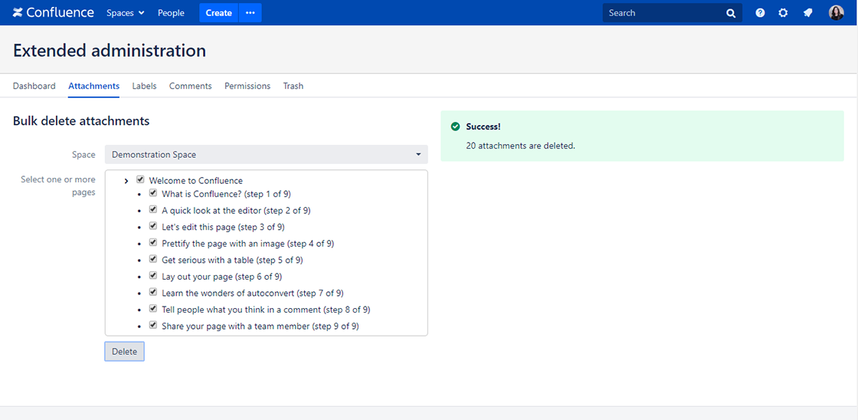Go to People in the header
The height and width of the screenshot is (420, 858).
171,13
